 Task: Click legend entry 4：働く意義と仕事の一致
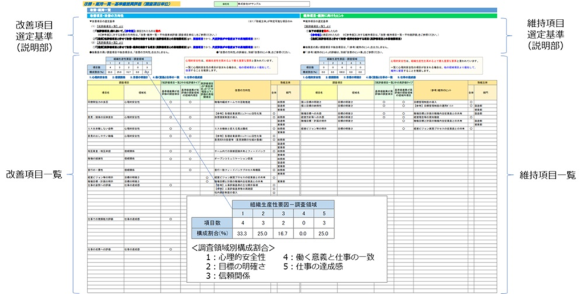(328, 257)
